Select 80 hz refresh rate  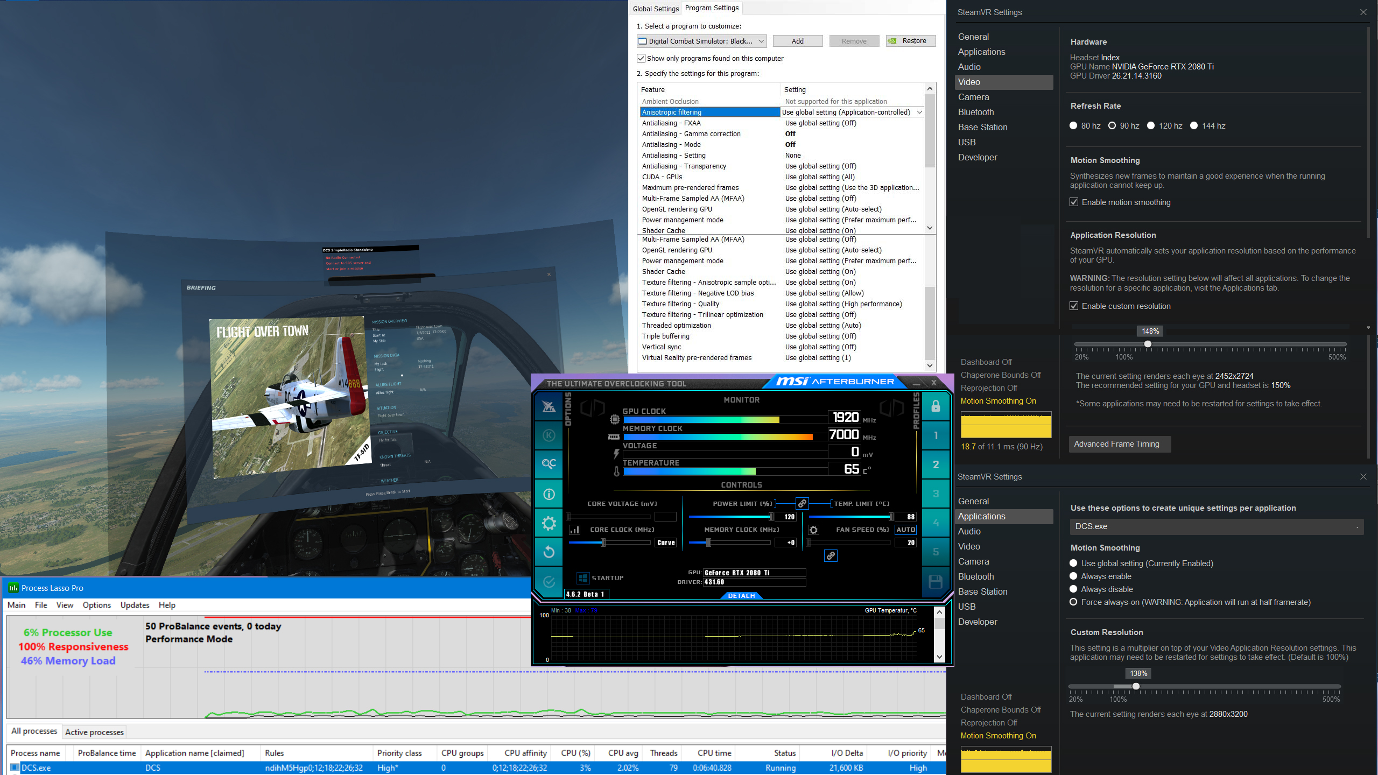1073,126
